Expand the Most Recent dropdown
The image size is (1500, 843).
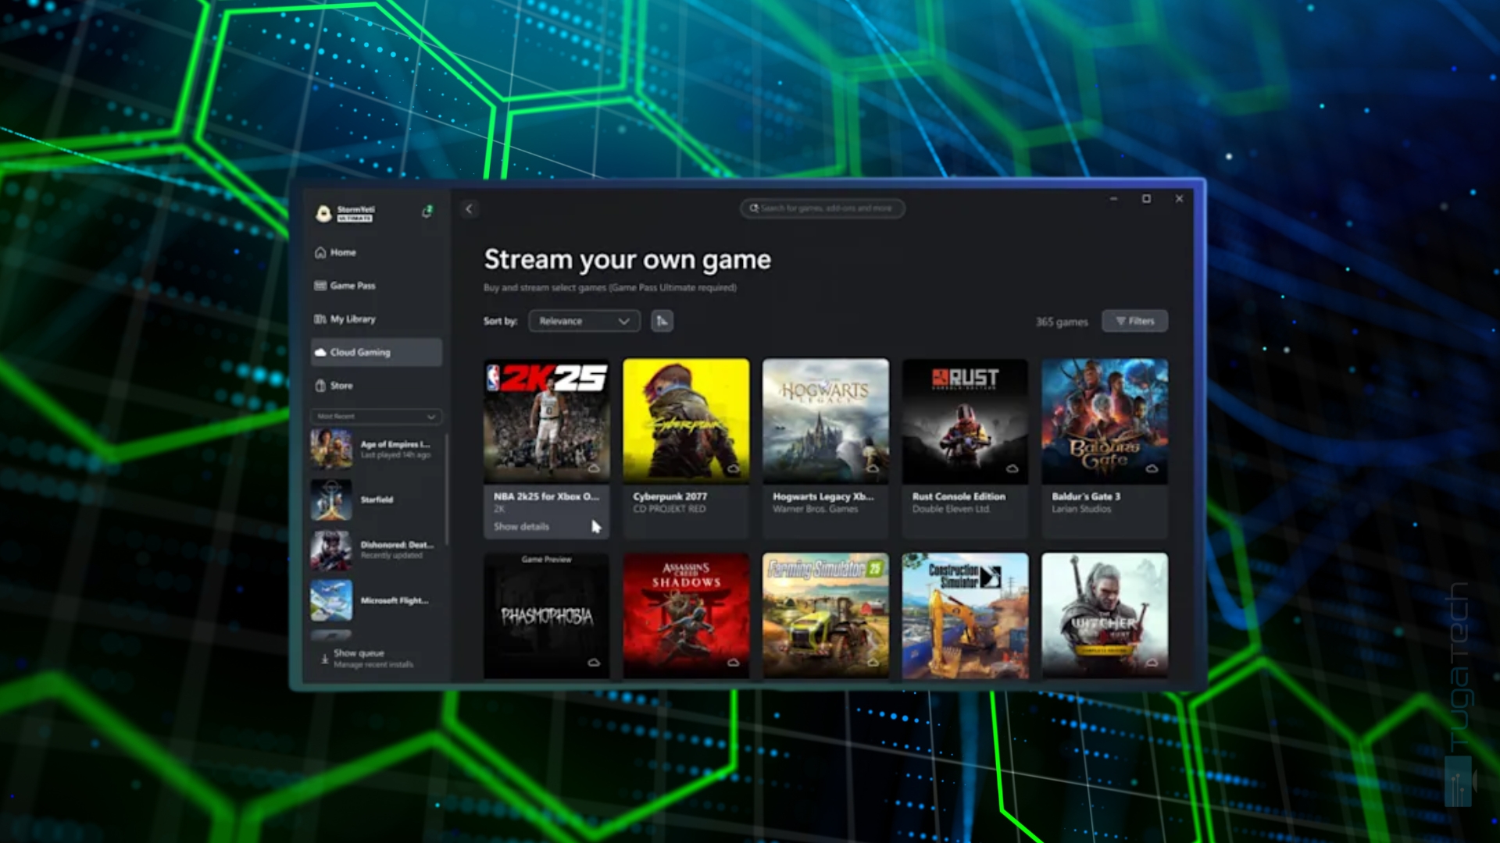pyautogui.click(x=376, y=417)
